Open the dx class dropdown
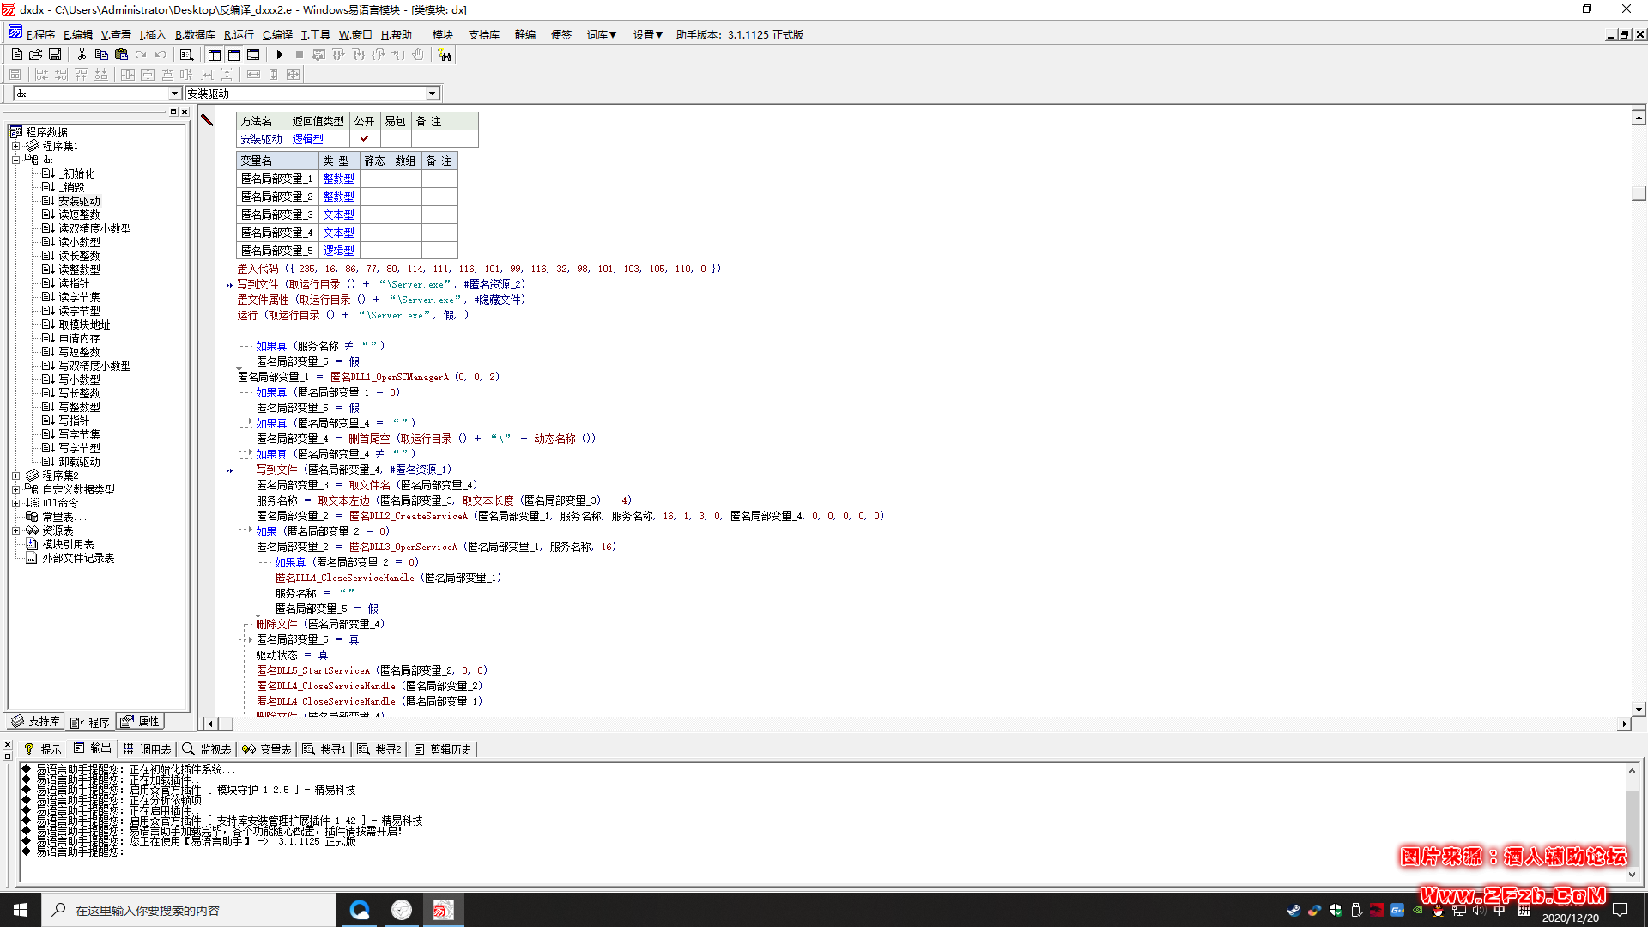The height and width of the screenshot is (927, 1648). (174, 94)
